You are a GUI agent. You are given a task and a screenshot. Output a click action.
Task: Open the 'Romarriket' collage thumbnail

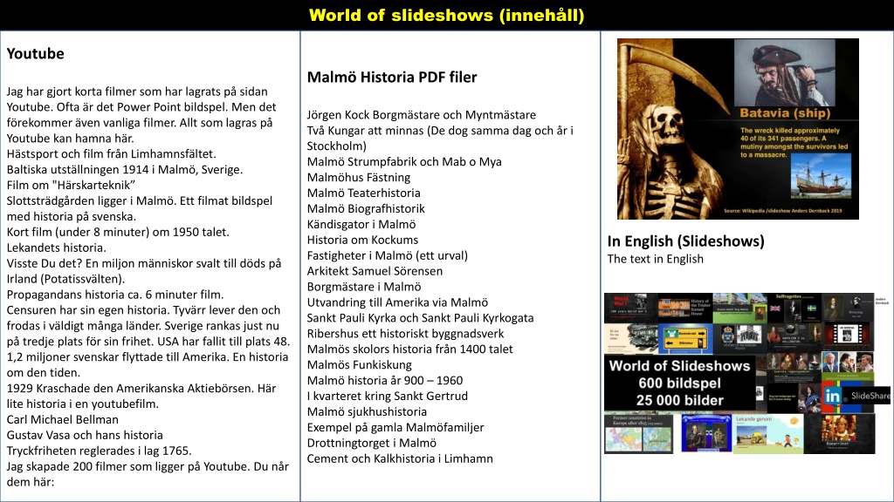[x=839, y=434]
